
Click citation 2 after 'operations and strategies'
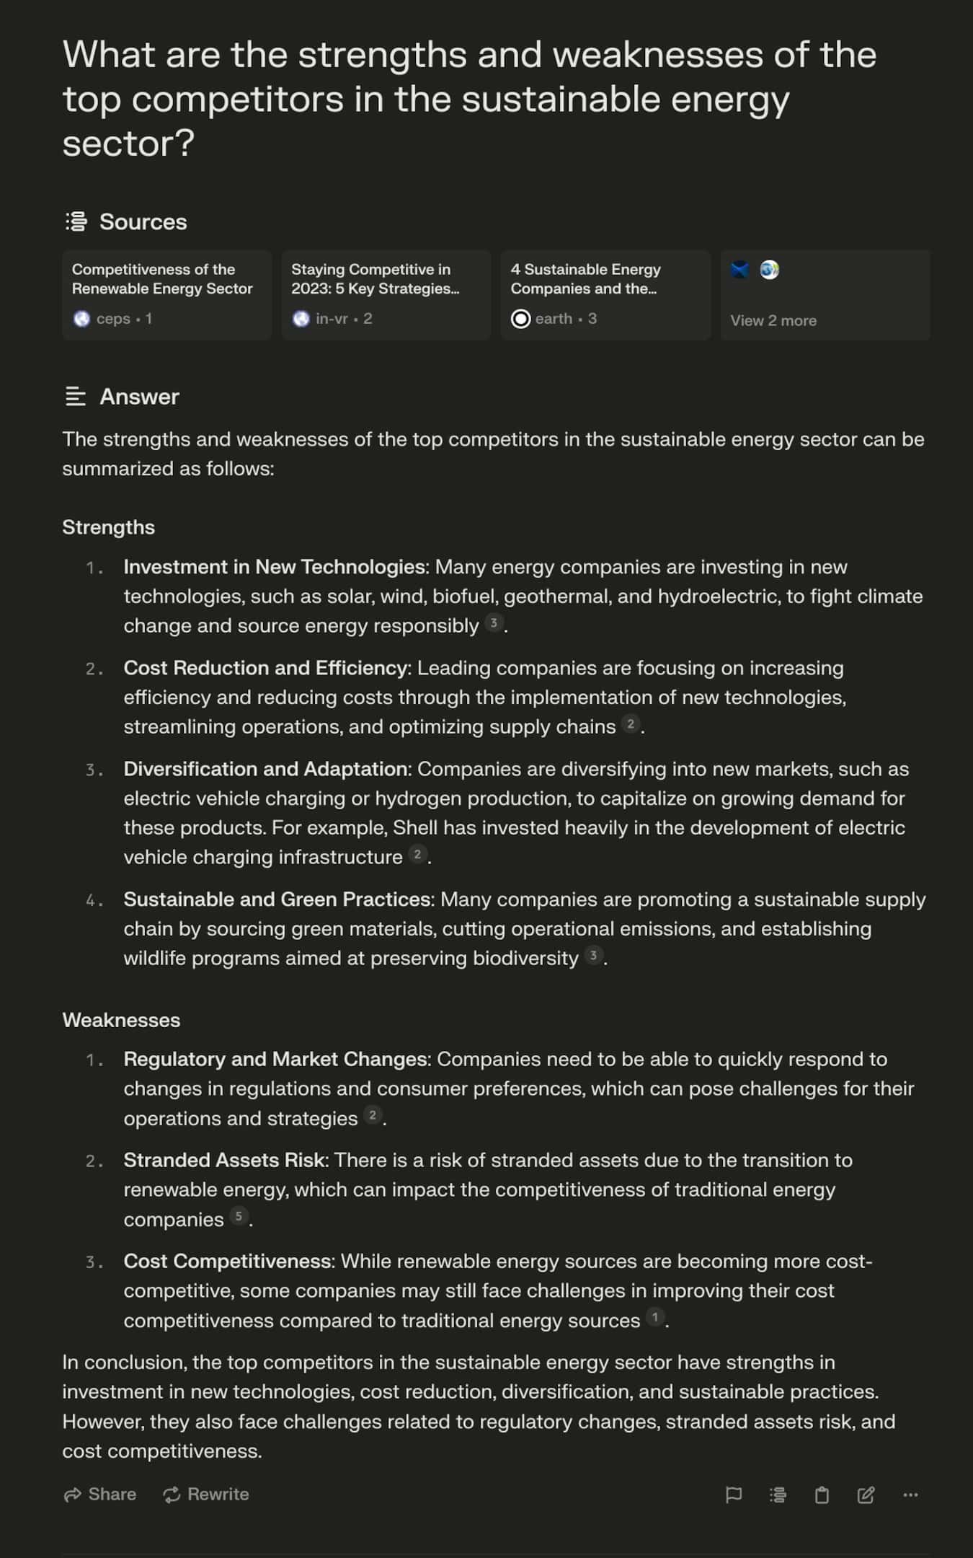click(372, 1116)
